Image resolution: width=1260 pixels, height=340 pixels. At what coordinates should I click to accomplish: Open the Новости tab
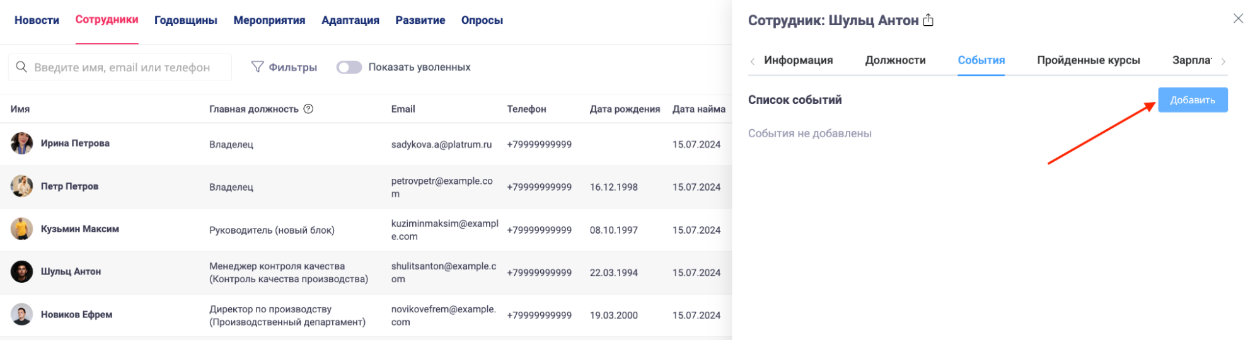tap(37, 20)
